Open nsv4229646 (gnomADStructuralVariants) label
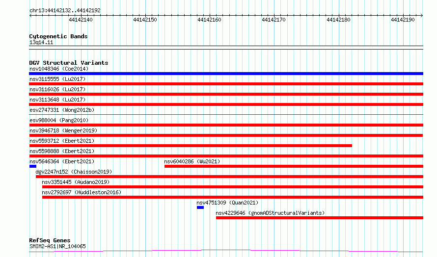 (x=271, y=213)
